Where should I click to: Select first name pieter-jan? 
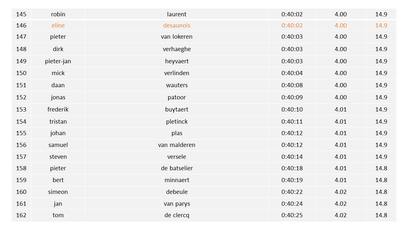pos(58,61)
